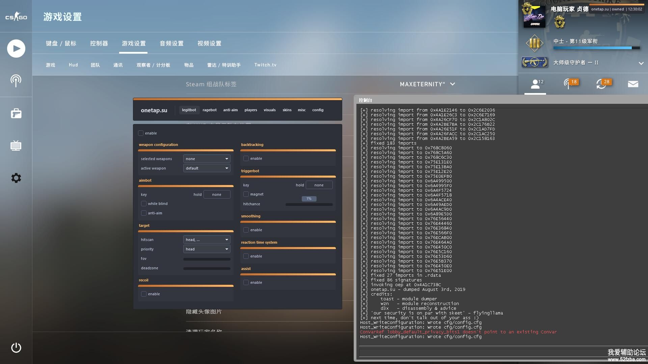Switch to 键盘 / 鼠标 tab

(61, 43)
